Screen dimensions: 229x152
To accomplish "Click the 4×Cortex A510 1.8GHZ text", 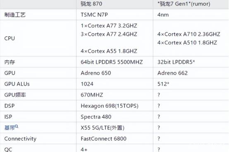I will (187, 43).
